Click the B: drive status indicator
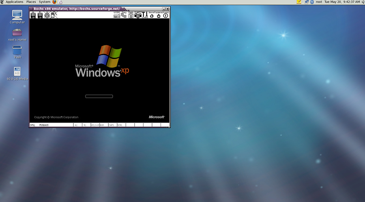Screen dimensions: 365x202 click(x=86, y=125)
